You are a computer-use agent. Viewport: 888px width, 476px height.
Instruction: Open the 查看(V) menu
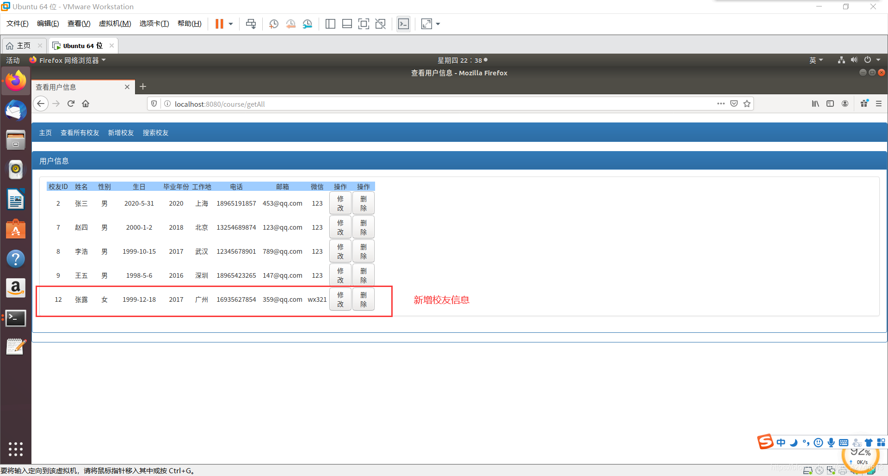point(79,24)
